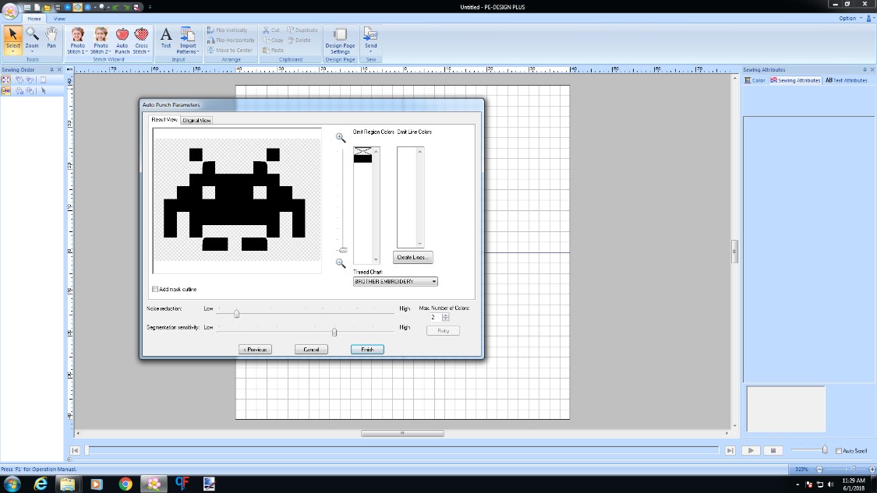
Task: Click the volume icon in system tray
Action: point(830,484)
